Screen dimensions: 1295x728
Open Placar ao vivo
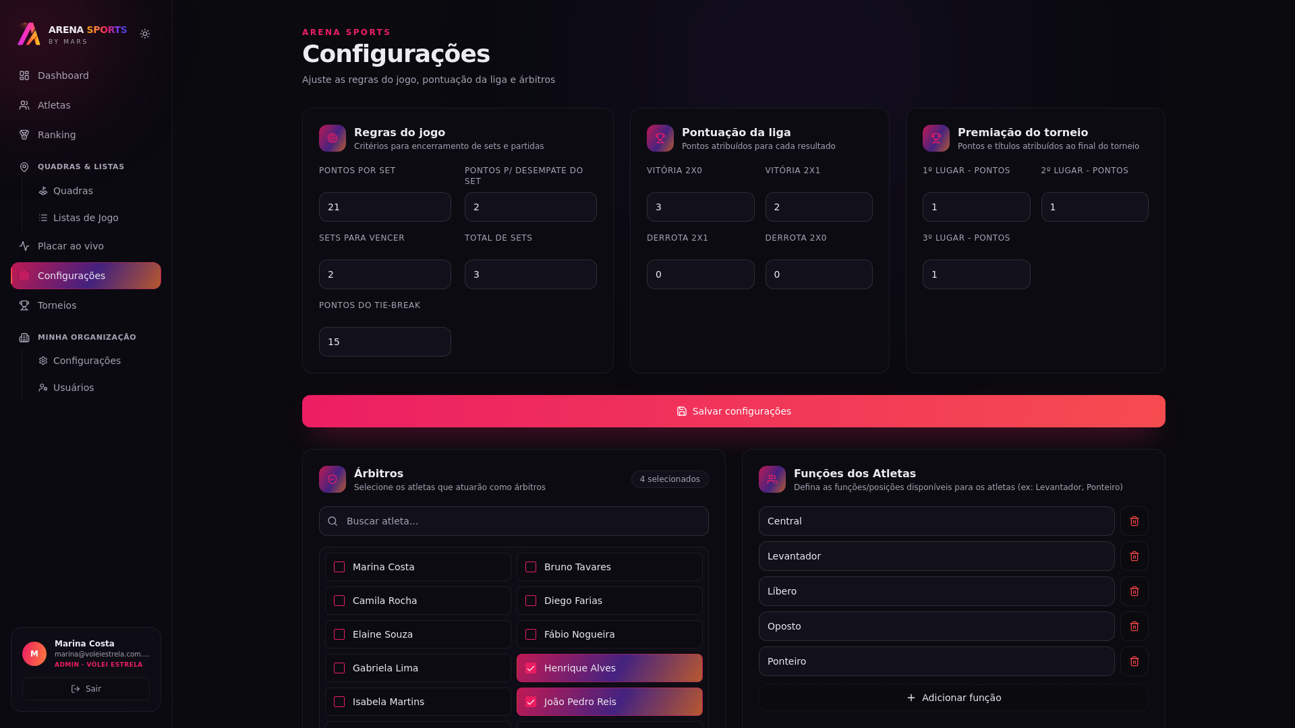tap(86, 246)
